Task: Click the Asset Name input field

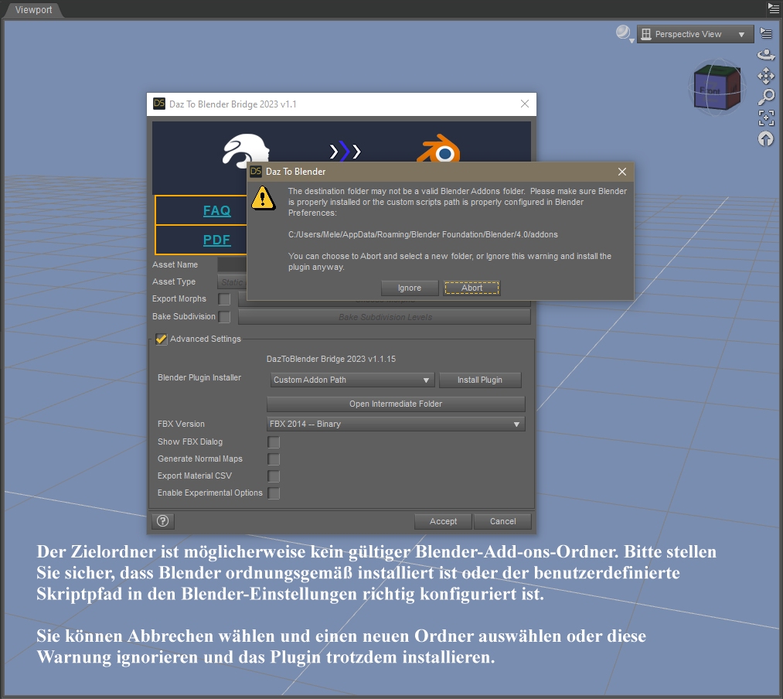Action: click(232, 264)
